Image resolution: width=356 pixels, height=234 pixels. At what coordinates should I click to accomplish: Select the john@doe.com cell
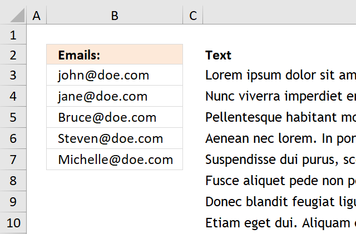tap(115, 75)
